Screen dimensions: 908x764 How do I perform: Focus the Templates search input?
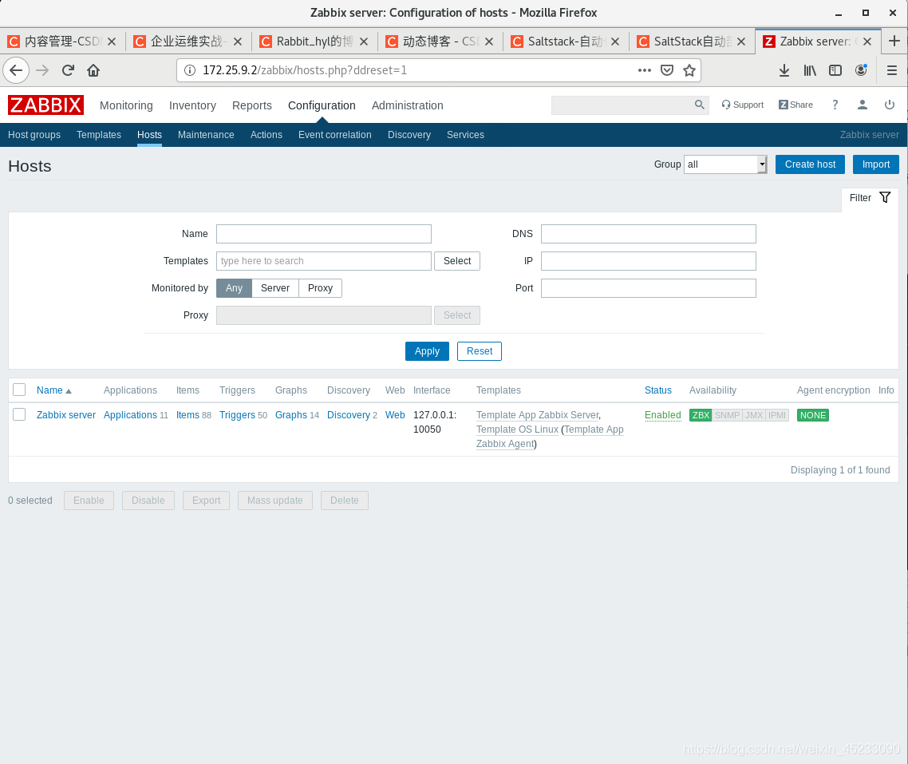324,260
